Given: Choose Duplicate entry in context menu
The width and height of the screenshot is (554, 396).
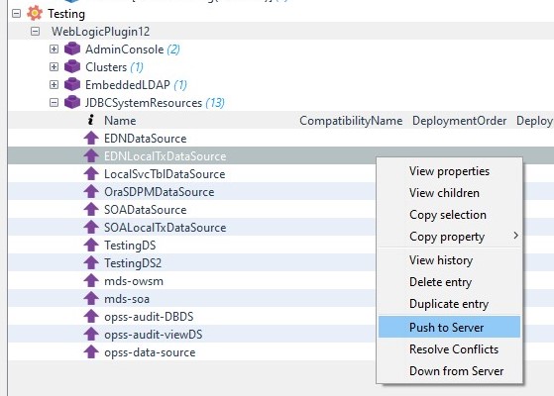Looking at the screenshot, I should (x=449, y=304).
